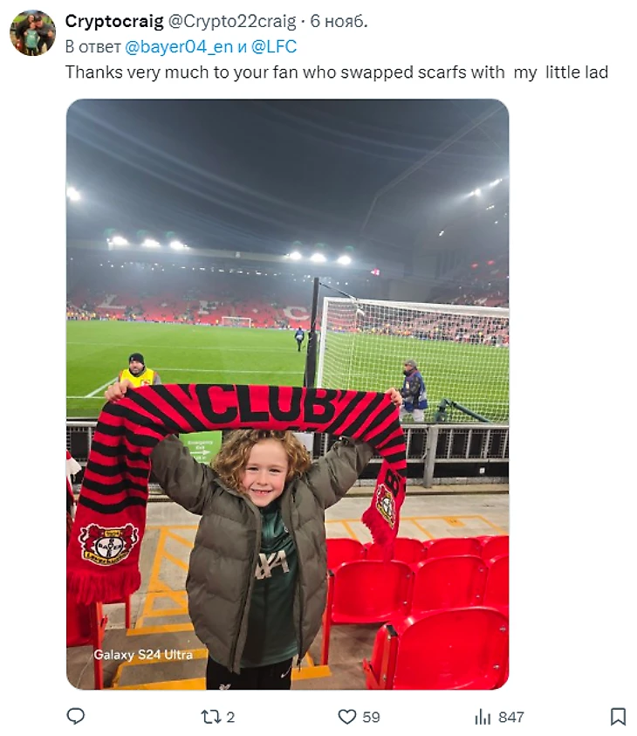Open the view analytics bar chart icon
The height and width of the screenshot is (736, 637).
[483, 717]
